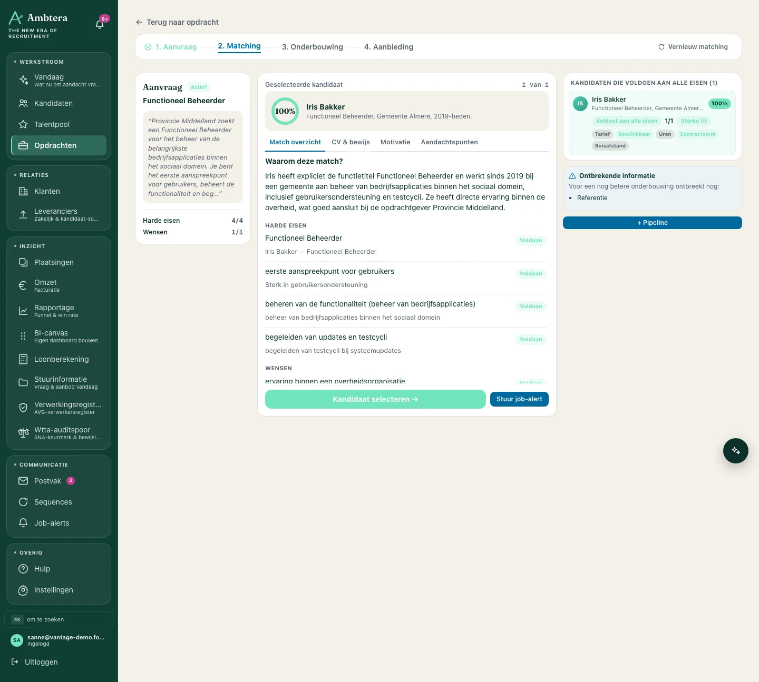Add candidate with + Pipeline button
Screen dimensions: 759x682
653,223
